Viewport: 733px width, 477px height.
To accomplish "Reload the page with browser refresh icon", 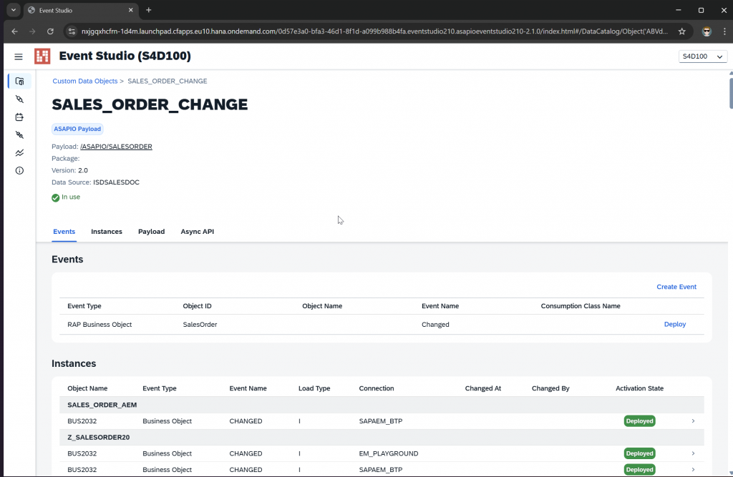I will point(50,31).
